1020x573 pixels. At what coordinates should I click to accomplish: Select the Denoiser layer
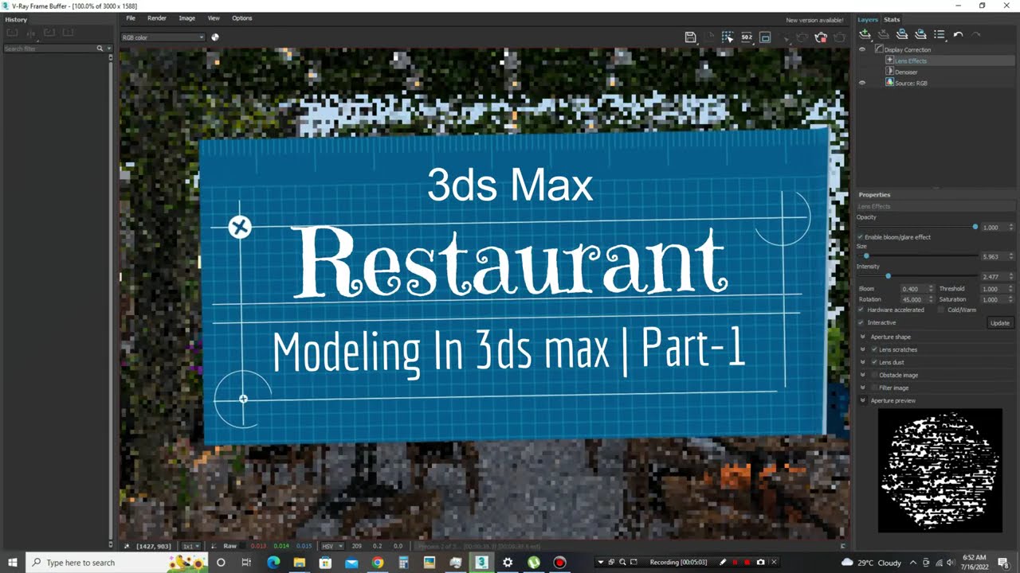click(906, 72)
